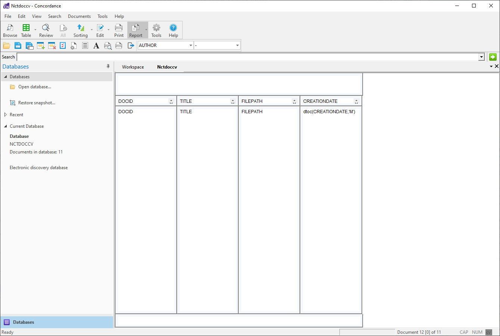
Task: Open the Search history dropdown arrow
Action: [481, 57]
